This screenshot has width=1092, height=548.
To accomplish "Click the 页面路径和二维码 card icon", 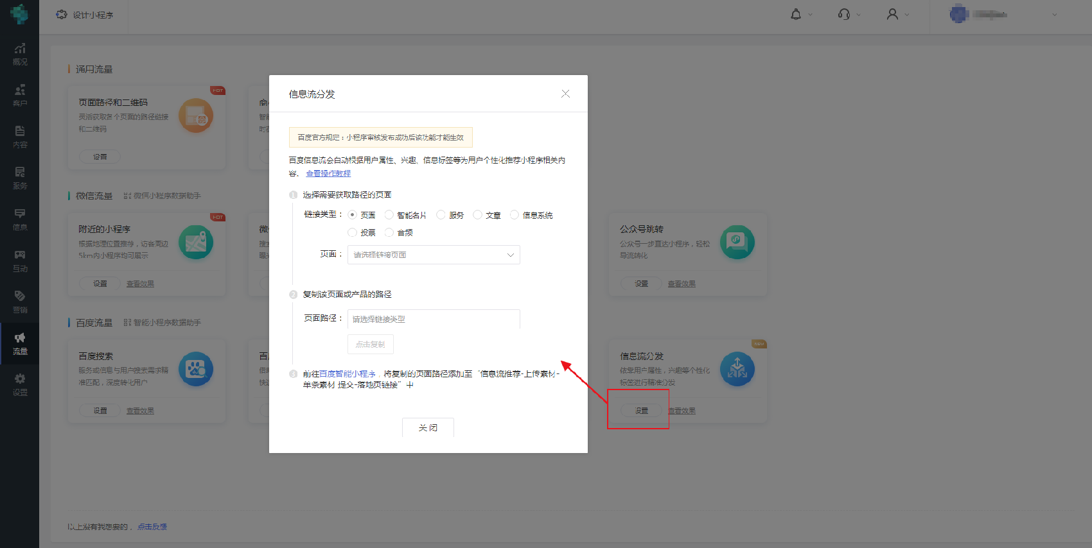I will click(x=196, y=116).
